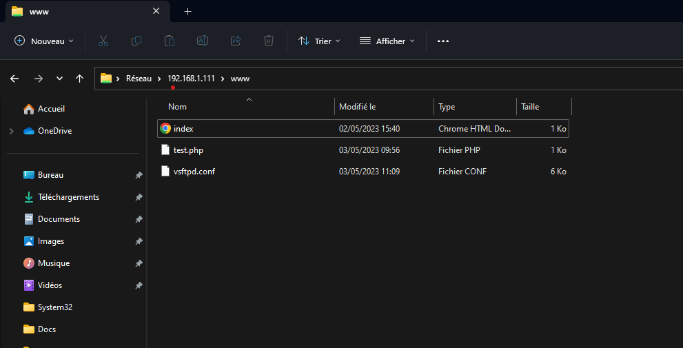Click the Fichier CONF type cell

pyautogui.click(x=462, y=171)
